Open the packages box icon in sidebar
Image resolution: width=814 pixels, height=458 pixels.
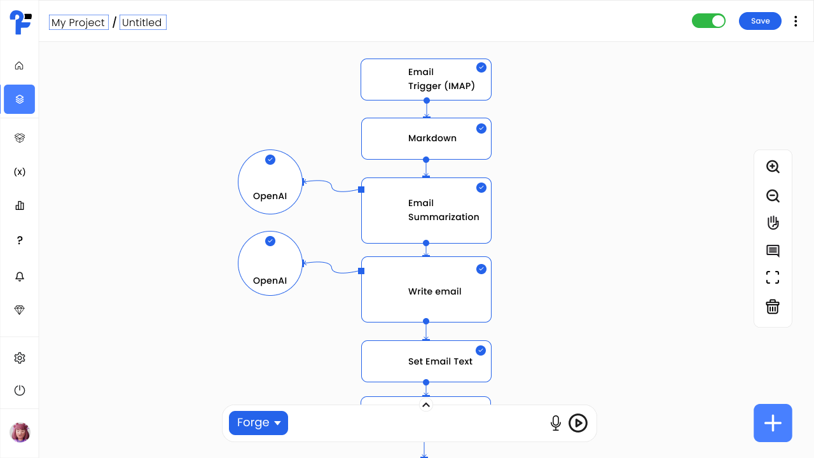pyautogui.click(x=19, y=138)
